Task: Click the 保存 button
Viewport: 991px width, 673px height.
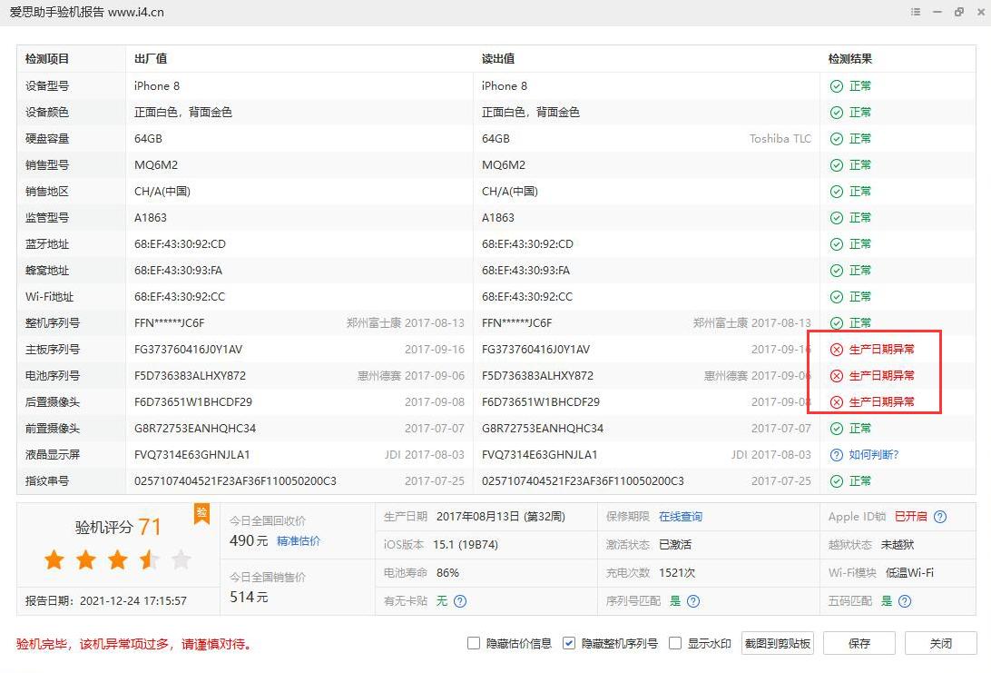Action: (858, 642)
